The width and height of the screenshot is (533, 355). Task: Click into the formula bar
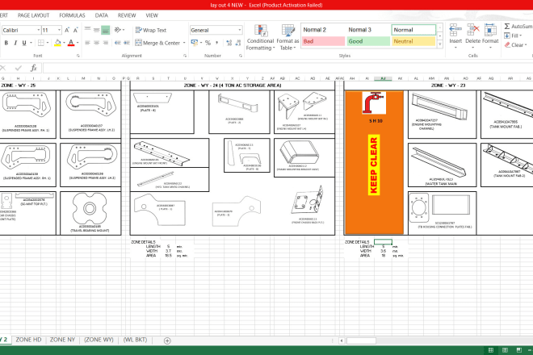(287, 68)
